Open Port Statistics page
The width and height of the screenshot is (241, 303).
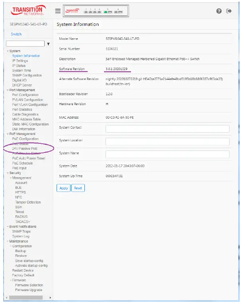click(22, 109)
